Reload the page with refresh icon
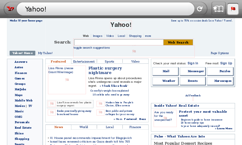The width and height of the screenshot is (242, 145). [x=200, y=9]
